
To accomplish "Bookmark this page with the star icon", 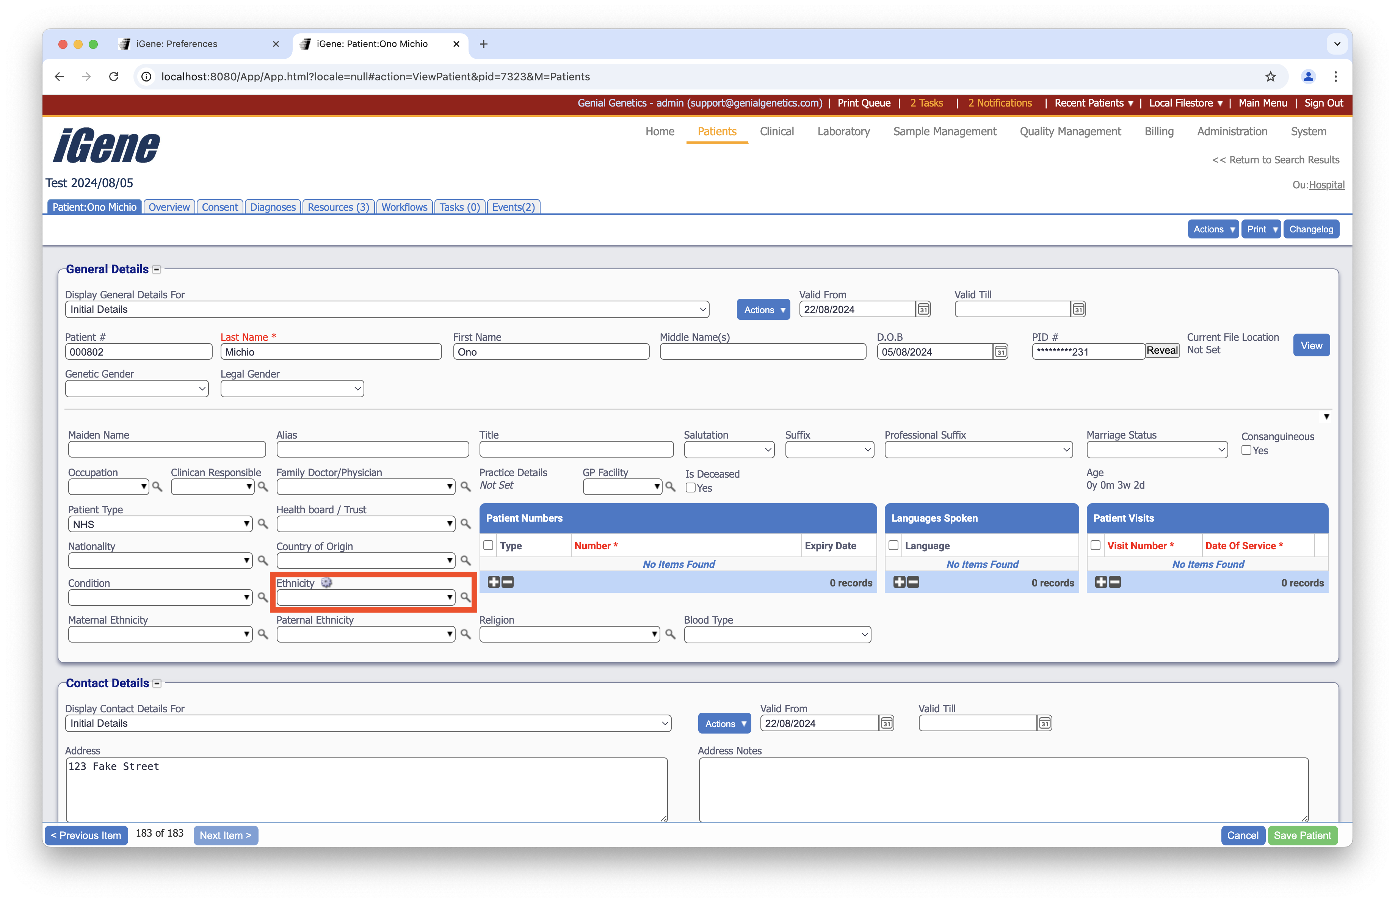I will 1270,77.
